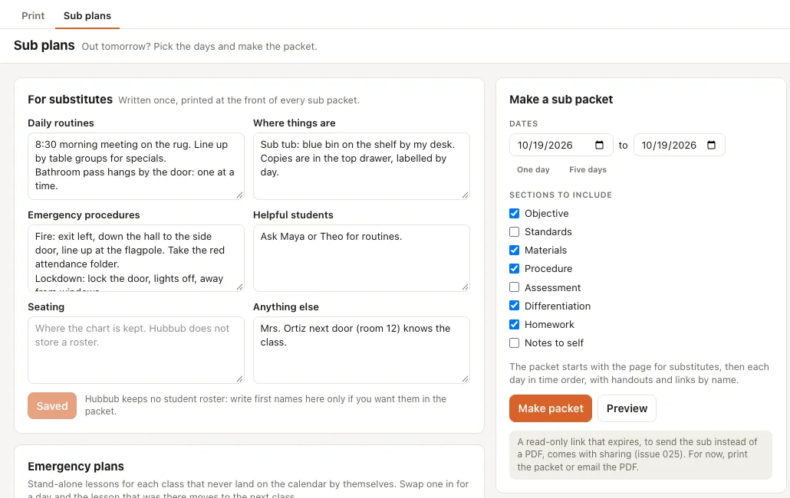
Task: Click the 'Make a sub packet' heading
Action: (x=561, y=100)
